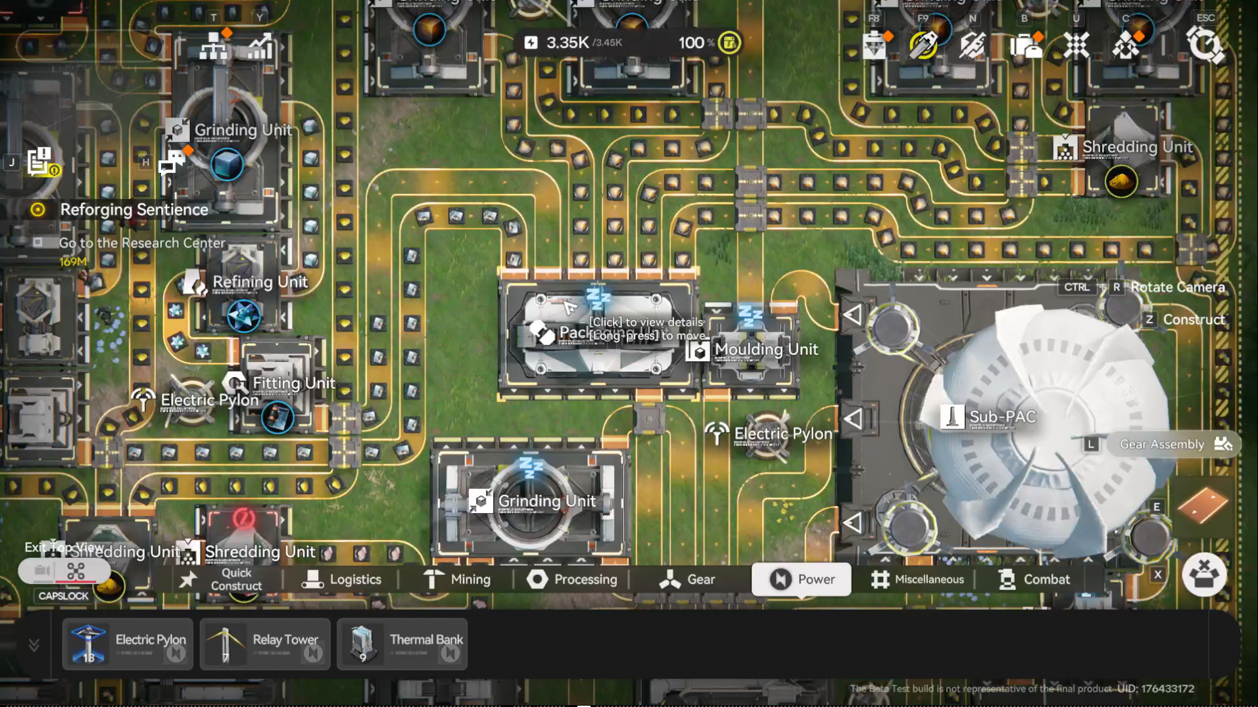
Task: Select the Moulding Unit building
Action: tap(751, 350)
